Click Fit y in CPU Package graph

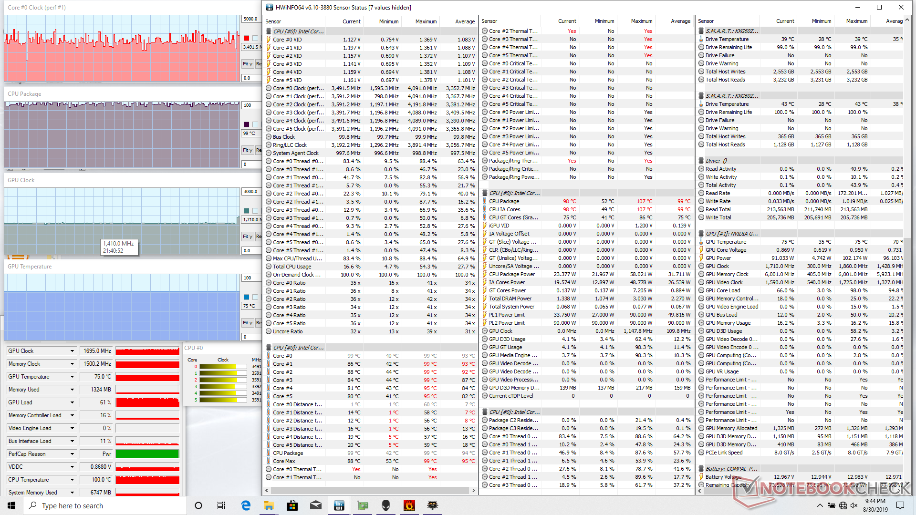click(x=248, y=150)
